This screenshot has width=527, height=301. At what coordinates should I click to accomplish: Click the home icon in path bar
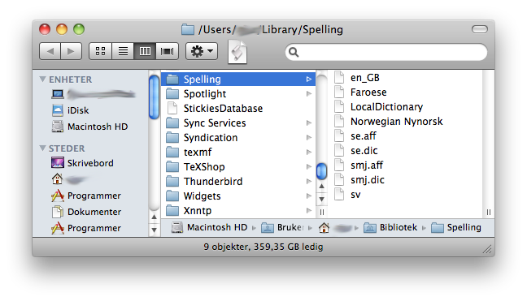(x=324, y=228)
